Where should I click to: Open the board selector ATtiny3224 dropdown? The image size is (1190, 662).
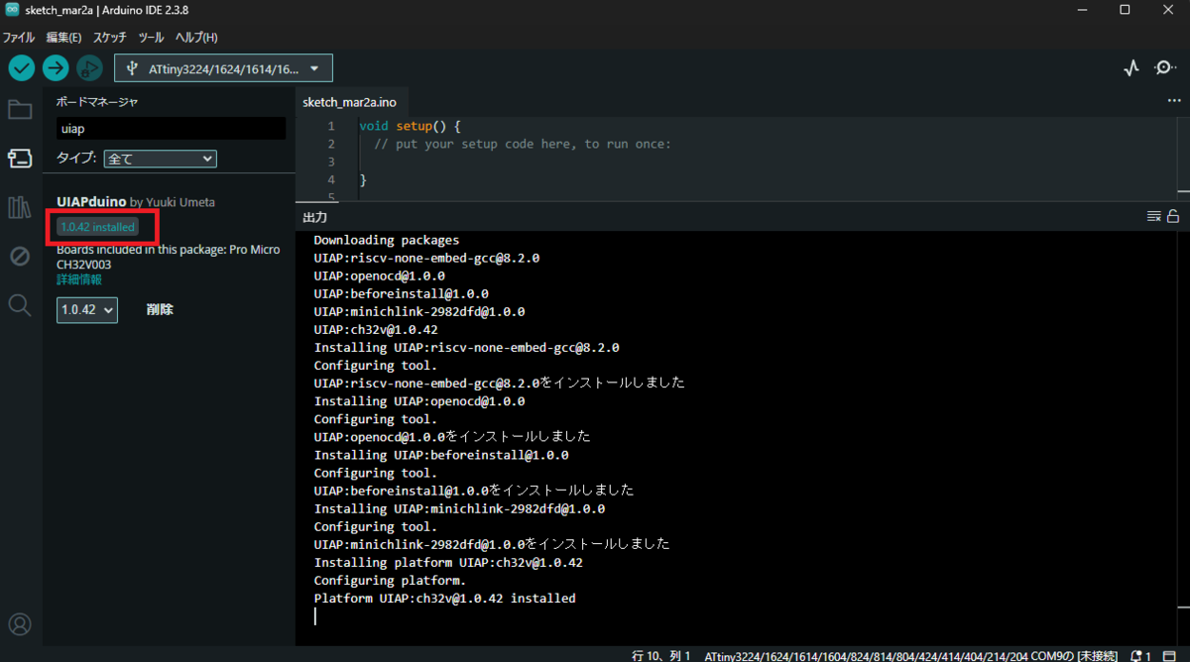pyautogui.click(x=224, y=68)
